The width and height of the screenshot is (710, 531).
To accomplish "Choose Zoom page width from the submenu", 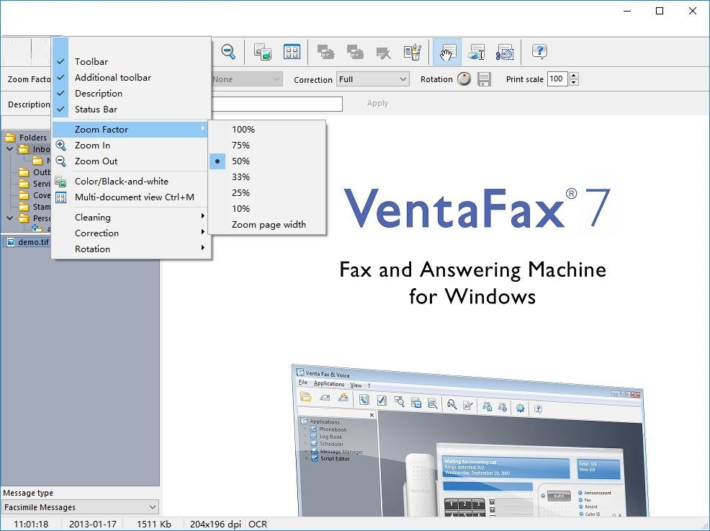I will click(268, 224).
